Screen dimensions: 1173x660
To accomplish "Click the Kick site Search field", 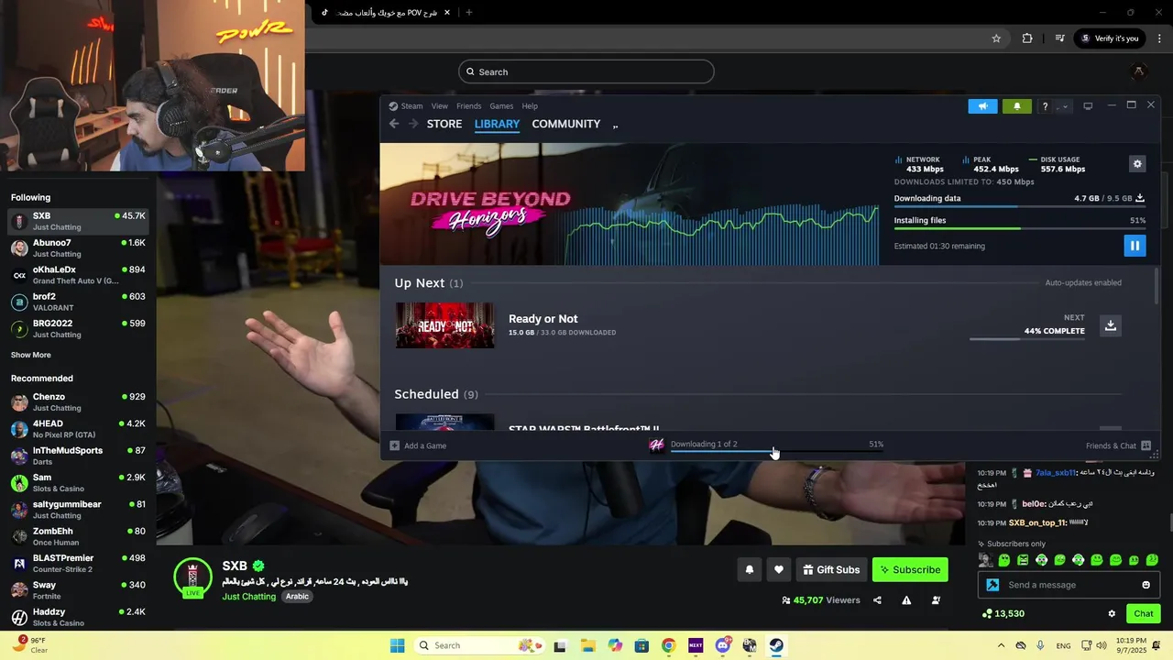I will (x=586, y=71).
